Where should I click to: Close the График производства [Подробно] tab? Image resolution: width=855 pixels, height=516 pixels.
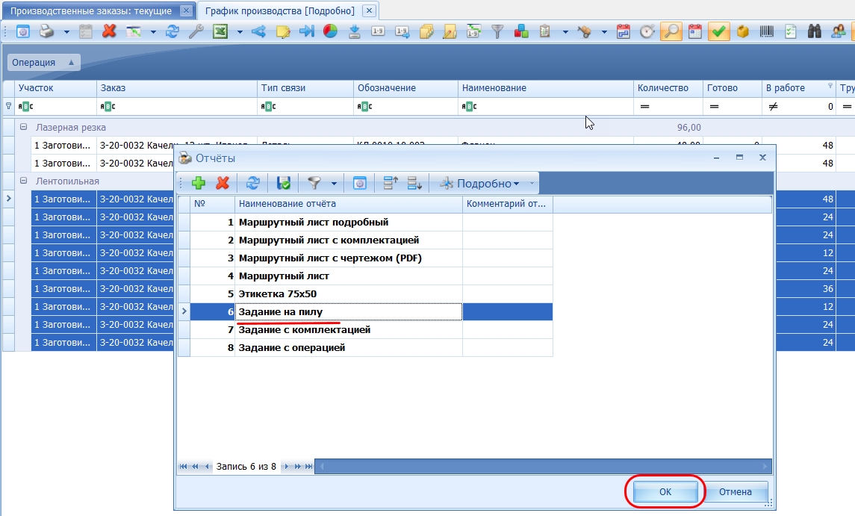[x=369, y=10]
